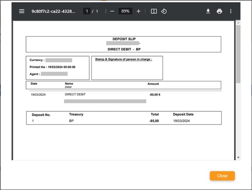Screen dimensions: 252x190
Task: Click the scroll down arrow
Action: tap(238, 158)
